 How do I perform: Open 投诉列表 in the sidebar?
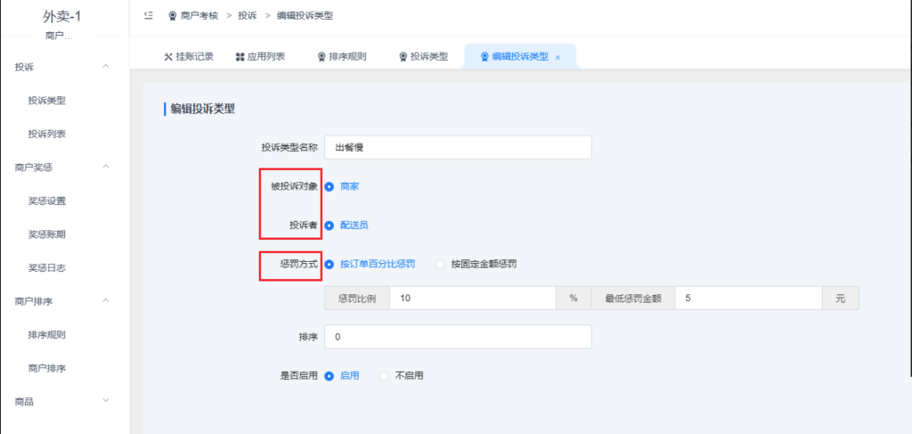[47, 134]
